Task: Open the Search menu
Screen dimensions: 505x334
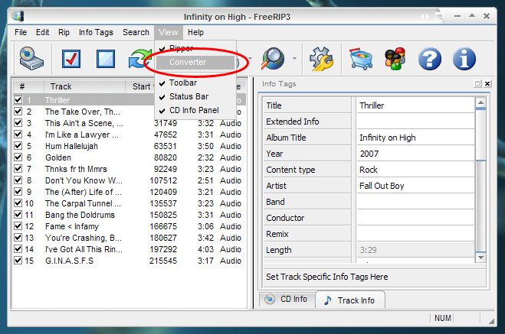Action: pos(136,32)
